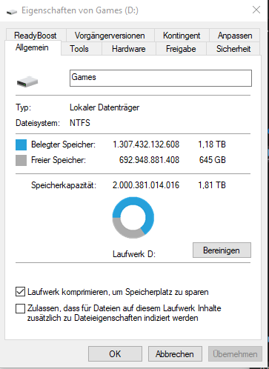269x369 pixels.
Task: Click the drive icon in the title bar
Action: coord(11,11)
